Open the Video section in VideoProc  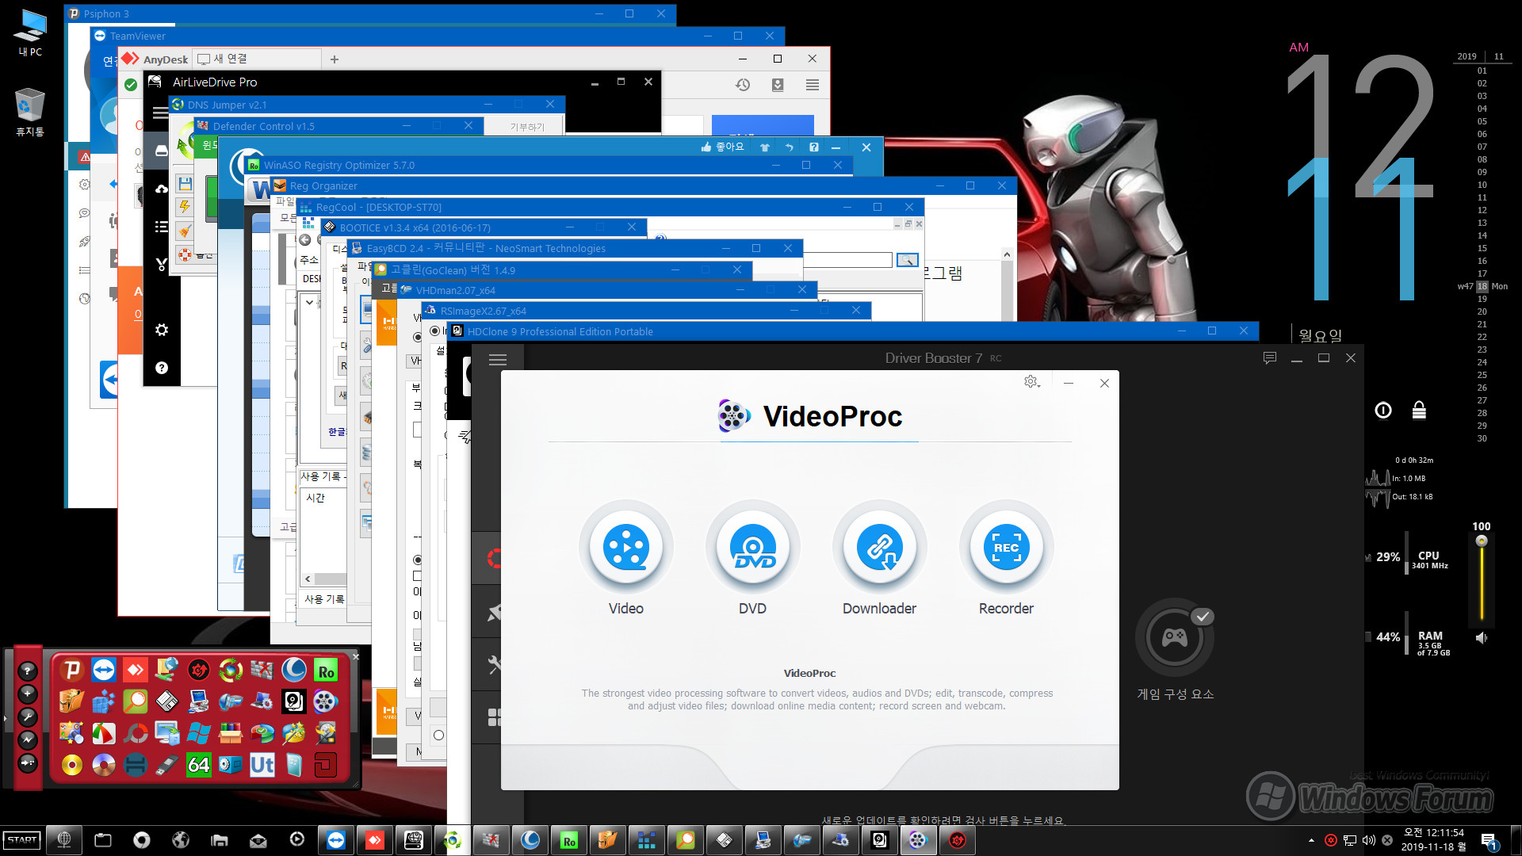click(x=626, y=548)
